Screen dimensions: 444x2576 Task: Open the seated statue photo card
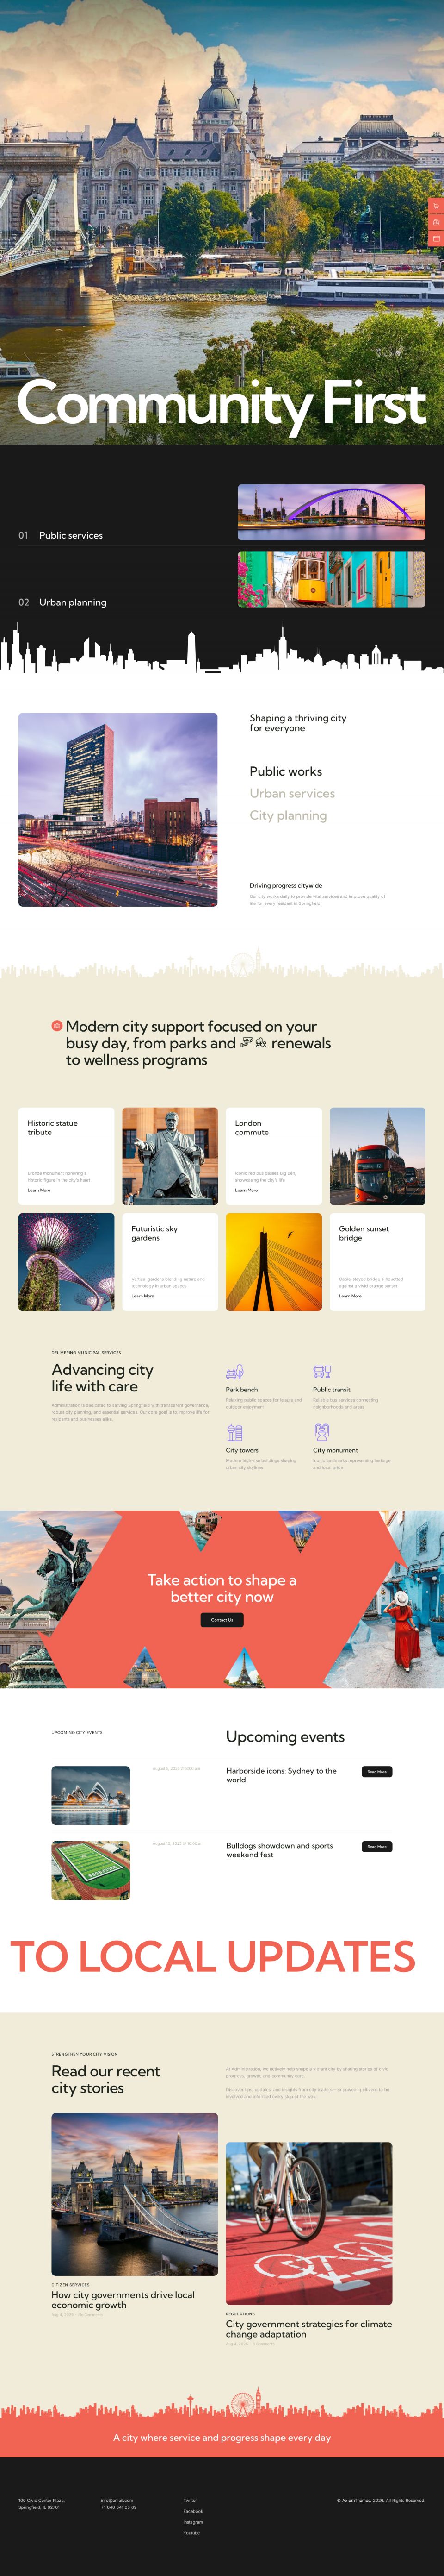[x=170, y=1156]
